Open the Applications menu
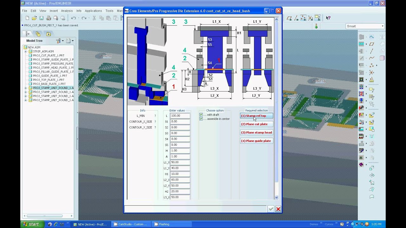The image size is (406, 228). click(x=93, y=11)
